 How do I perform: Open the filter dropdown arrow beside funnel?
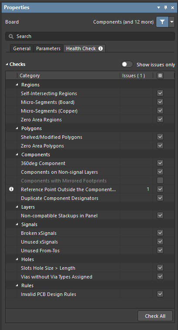(x=172, y=22)
